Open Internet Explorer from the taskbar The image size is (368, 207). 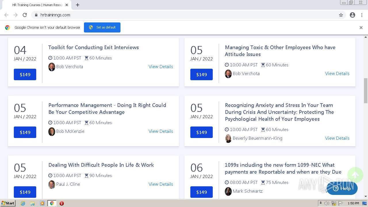pyautogui.click(x=23, y=203)
